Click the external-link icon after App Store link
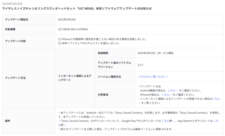Viewport: 225px width, 136px height. tap(62, 125)
